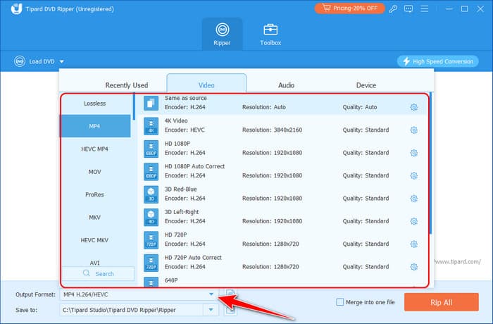The width and height of the screenshot is (493, 324).
Task: Switch to the Audio tab
Action: pos(286,85)
